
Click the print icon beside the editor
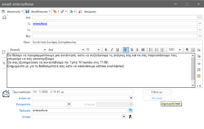point(199,50)
